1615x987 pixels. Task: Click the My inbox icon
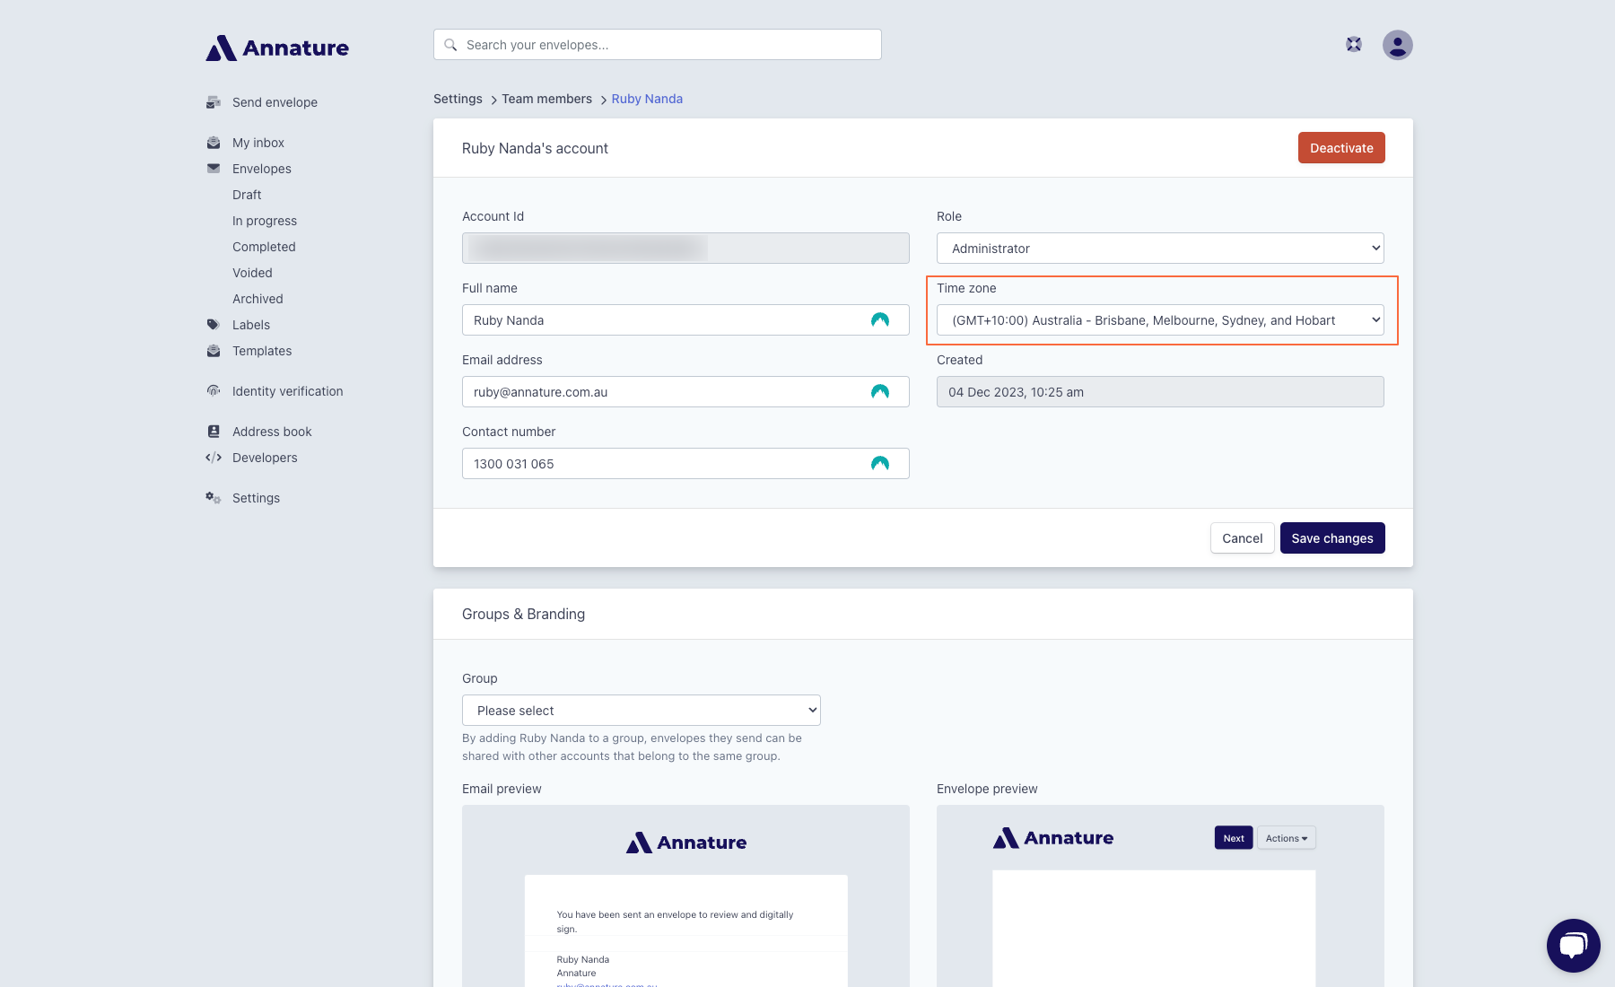214,143
